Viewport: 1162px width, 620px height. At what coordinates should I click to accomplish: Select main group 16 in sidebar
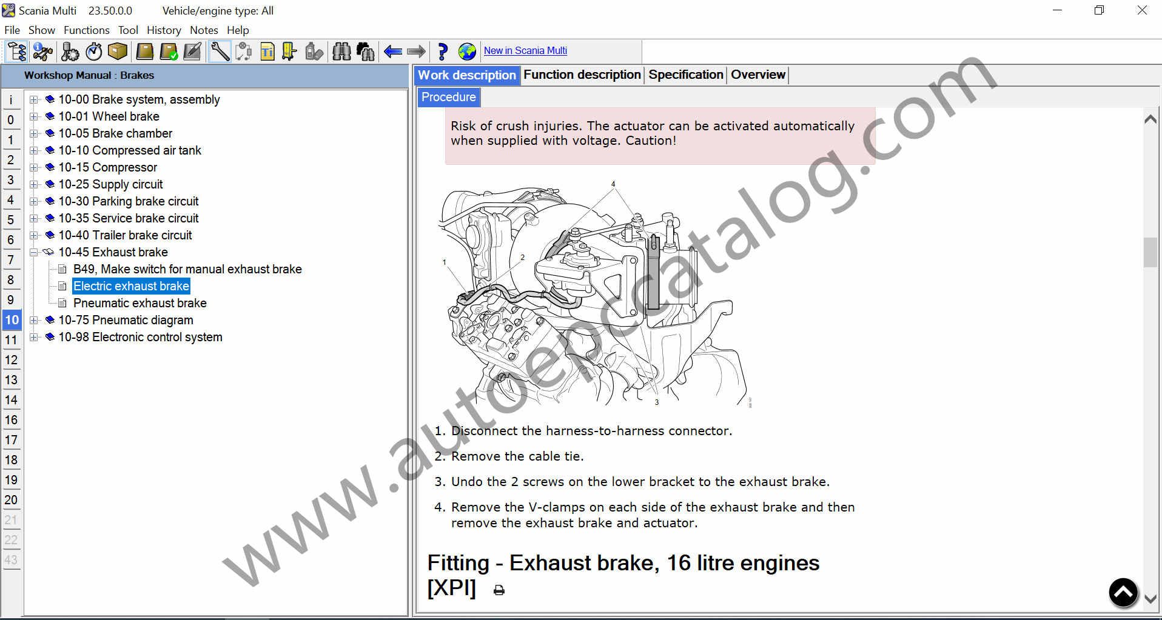point(11,419)
